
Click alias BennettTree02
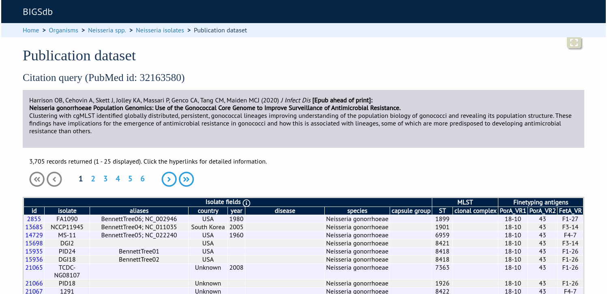(x=139, y=260)
